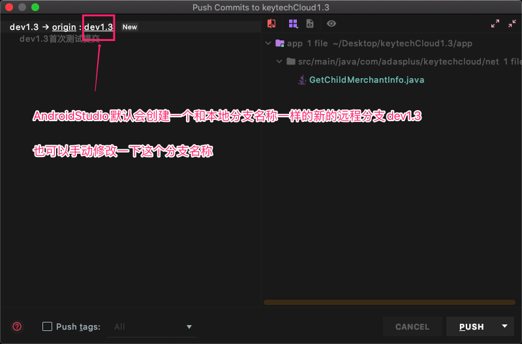Select the dev1.3 → origin branch row
522x344 pixels.
(130, 27)
